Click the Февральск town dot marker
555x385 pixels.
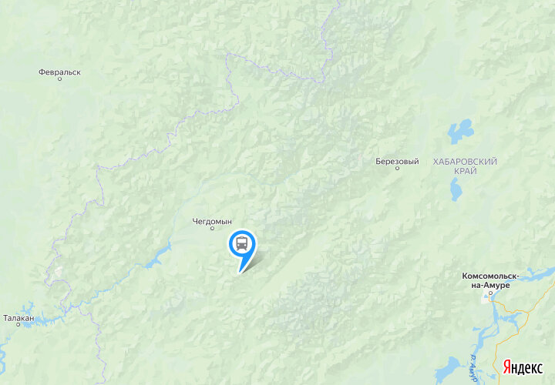click(59, 79)
